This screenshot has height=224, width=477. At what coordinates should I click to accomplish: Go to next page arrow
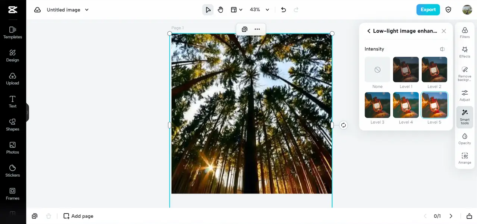coord(451,216)
